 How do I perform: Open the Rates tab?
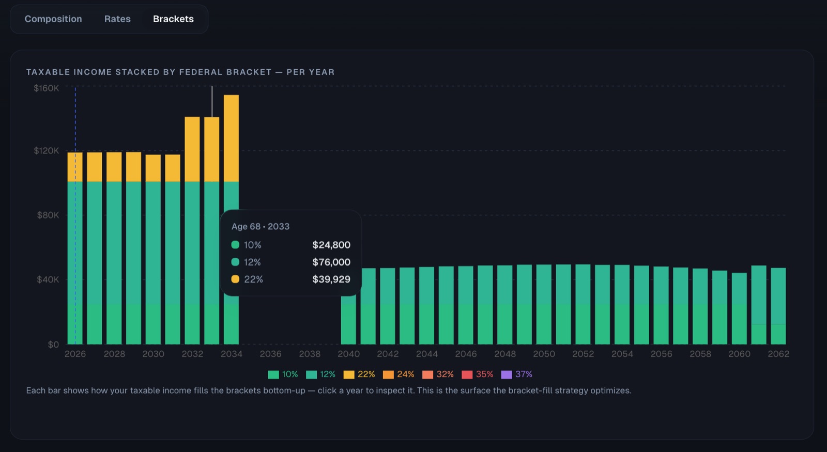[x=117, y=19]
